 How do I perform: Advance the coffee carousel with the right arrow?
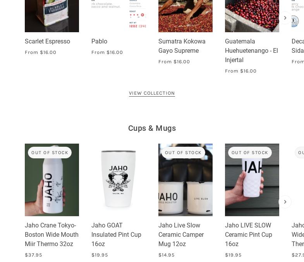pos(285,18)
